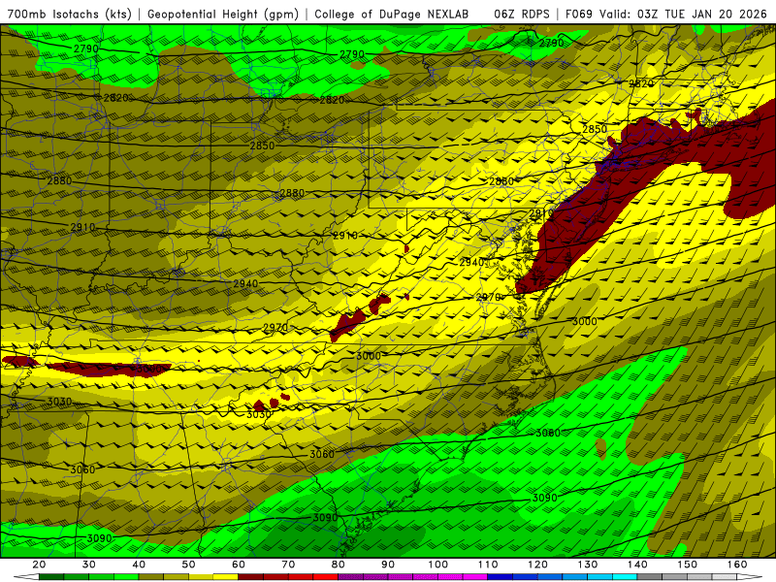Click the right arrow end of the colorbar

tap(750, 577)
